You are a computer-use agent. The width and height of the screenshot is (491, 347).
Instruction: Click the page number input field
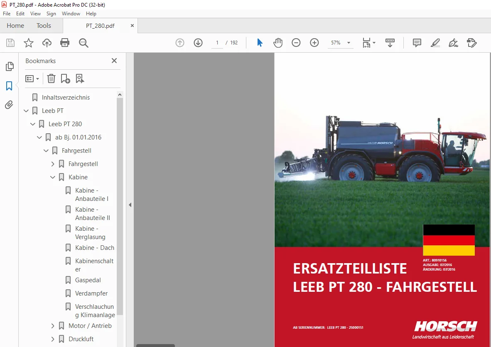[217, 43]
